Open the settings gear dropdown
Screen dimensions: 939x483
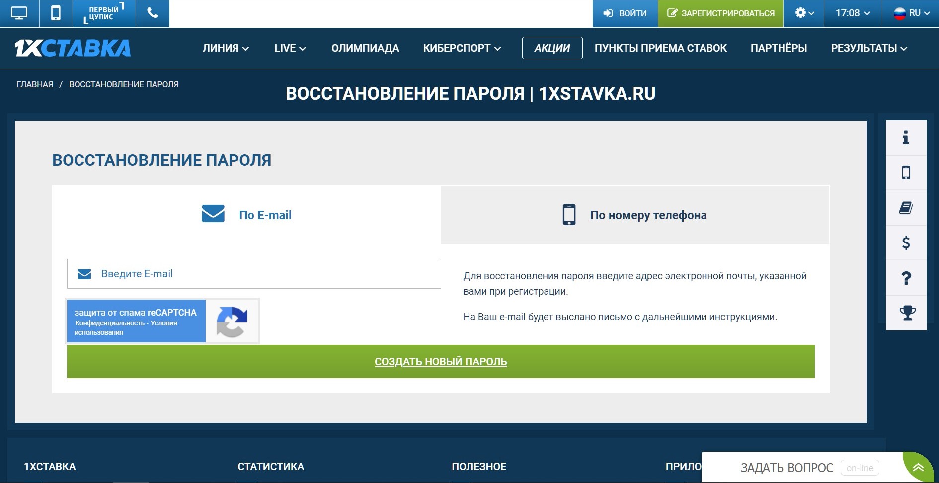[804, 13]
